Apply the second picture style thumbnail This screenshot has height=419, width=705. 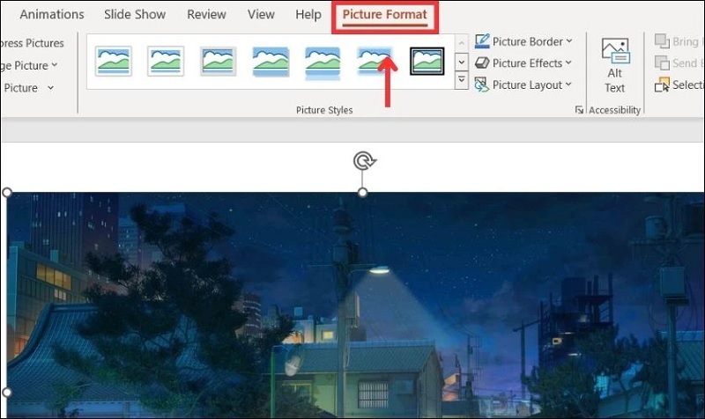tap(165, 62)
